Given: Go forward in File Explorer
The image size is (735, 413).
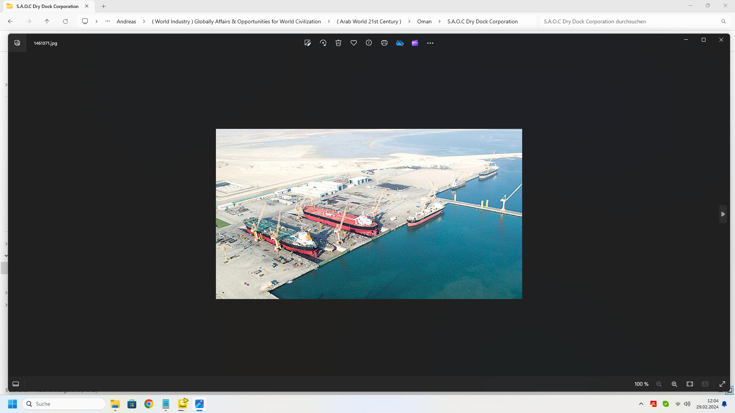Looking at the screenshot, I should click(29, 21).
